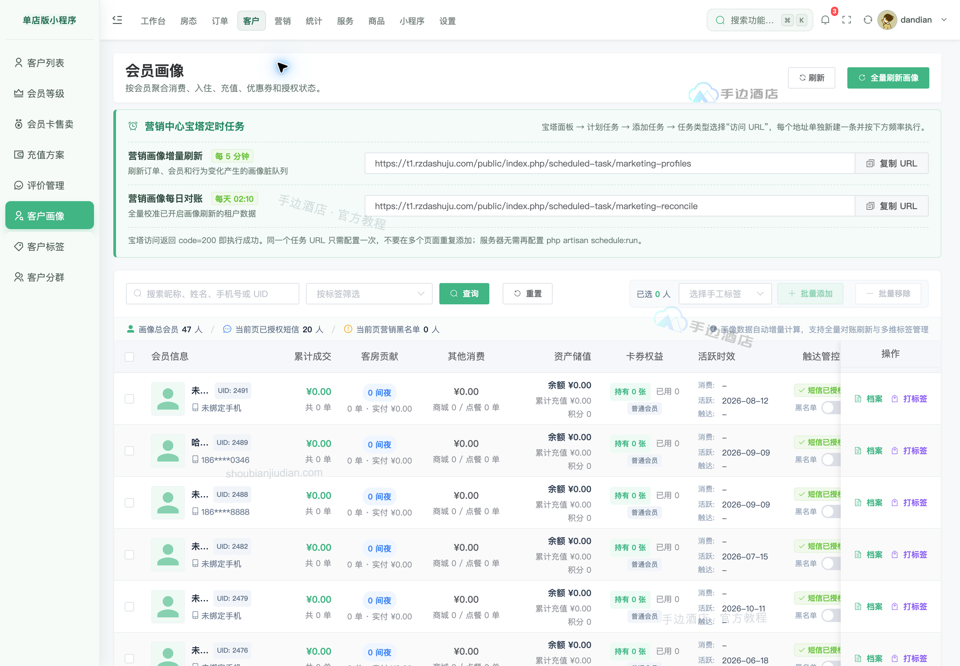Toggle 黑名单 switch for UID 2491

831,408
